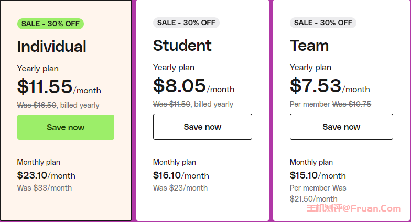Click the green SALE badge on Individual
Viewport: 411px width, 222px height.
[x=50, y=24]
